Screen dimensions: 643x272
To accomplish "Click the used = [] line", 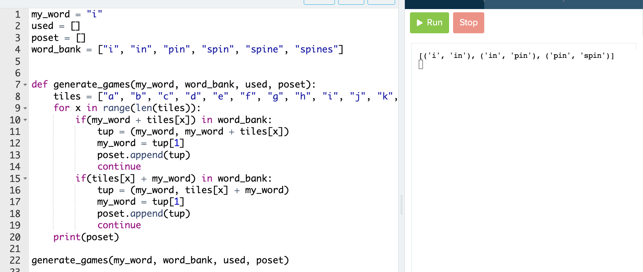I will [55, 26].
